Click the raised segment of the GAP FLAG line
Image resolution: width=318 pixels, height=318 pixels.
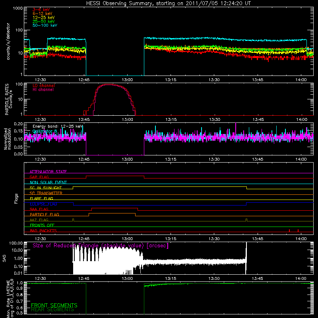tap(115, 176)
